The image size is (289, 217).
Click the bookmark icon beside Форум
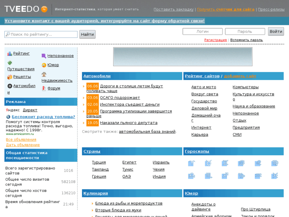[44, 88]
